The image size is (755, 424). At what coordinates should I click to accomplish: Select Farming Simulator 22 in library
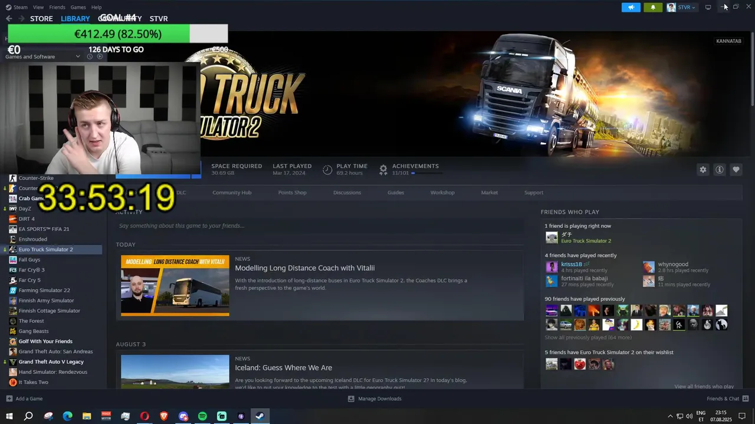[x=44, y=290]
